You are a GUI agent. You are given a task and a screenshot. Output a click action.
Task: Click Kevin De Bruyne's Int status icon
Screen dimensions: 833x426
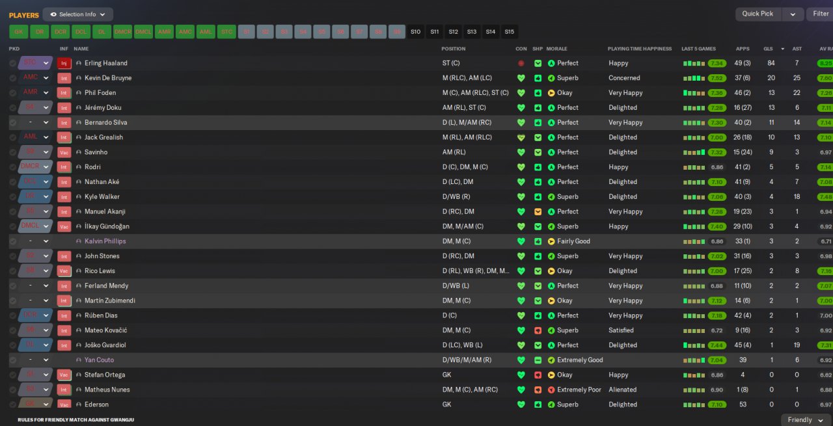tap(64, 78)
